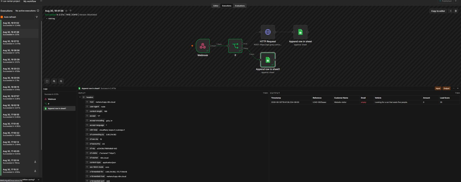Viewport: 461px width, 182px height.
Task: Click the Copy to editor button
Action: click(x=438, y=11)
